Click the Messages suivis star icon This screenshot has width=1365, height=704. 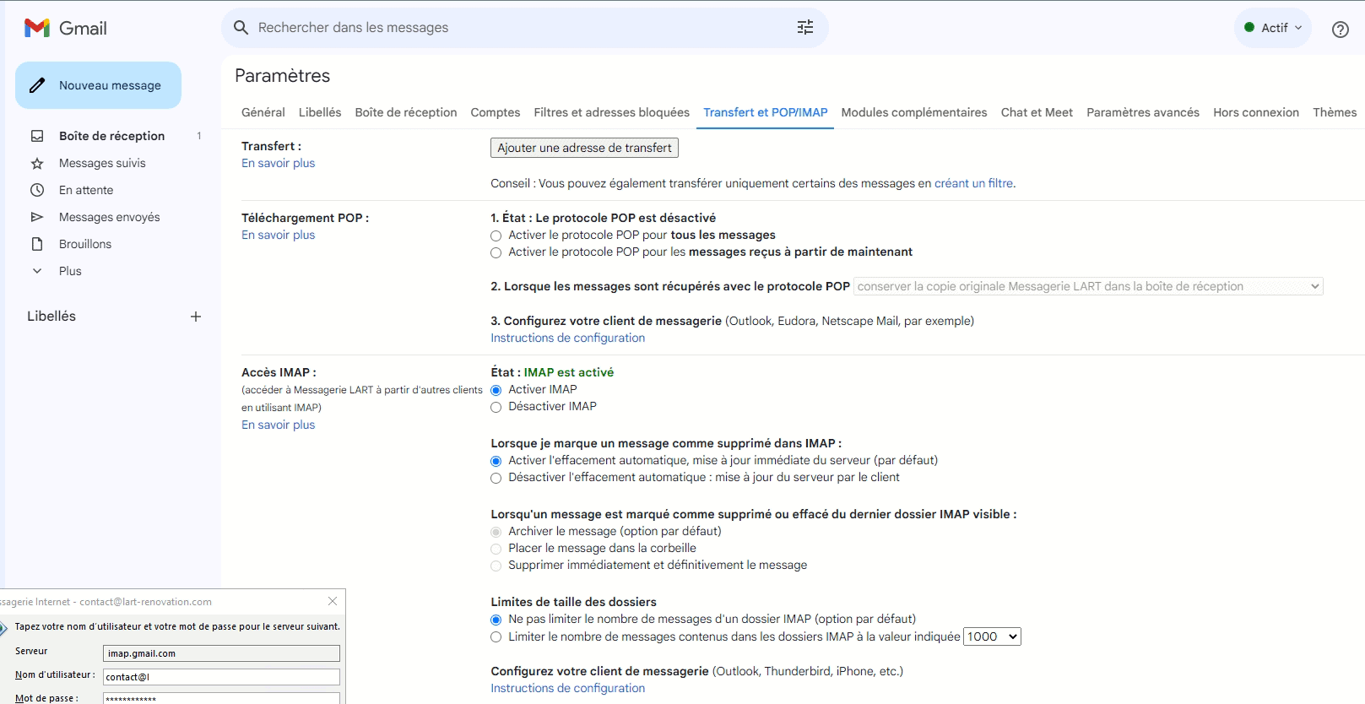point(37,163)
